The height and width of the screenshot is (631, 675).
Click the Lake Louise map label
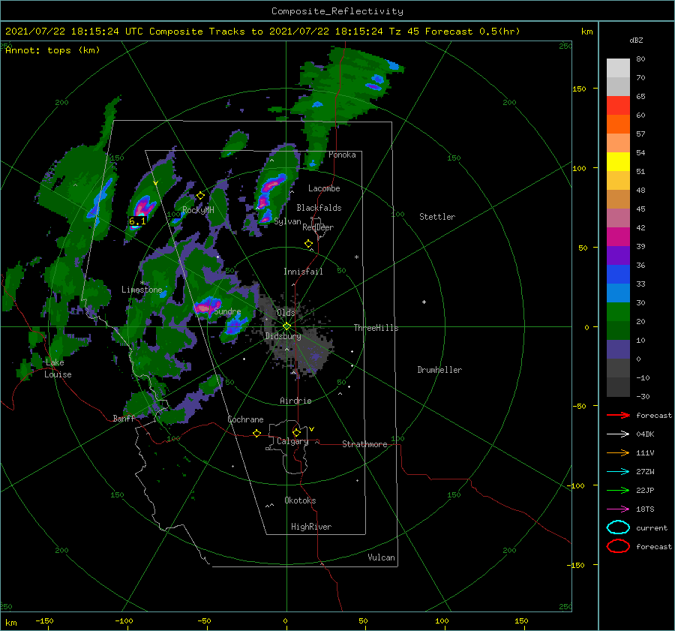point(58,368)
